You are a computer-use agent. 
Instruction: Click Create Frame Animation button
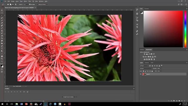click(x=68, y=97)
